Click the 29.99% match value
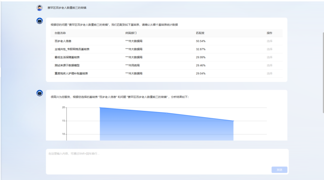This screenshot has height=180, width=324. [x=201, y=57]
